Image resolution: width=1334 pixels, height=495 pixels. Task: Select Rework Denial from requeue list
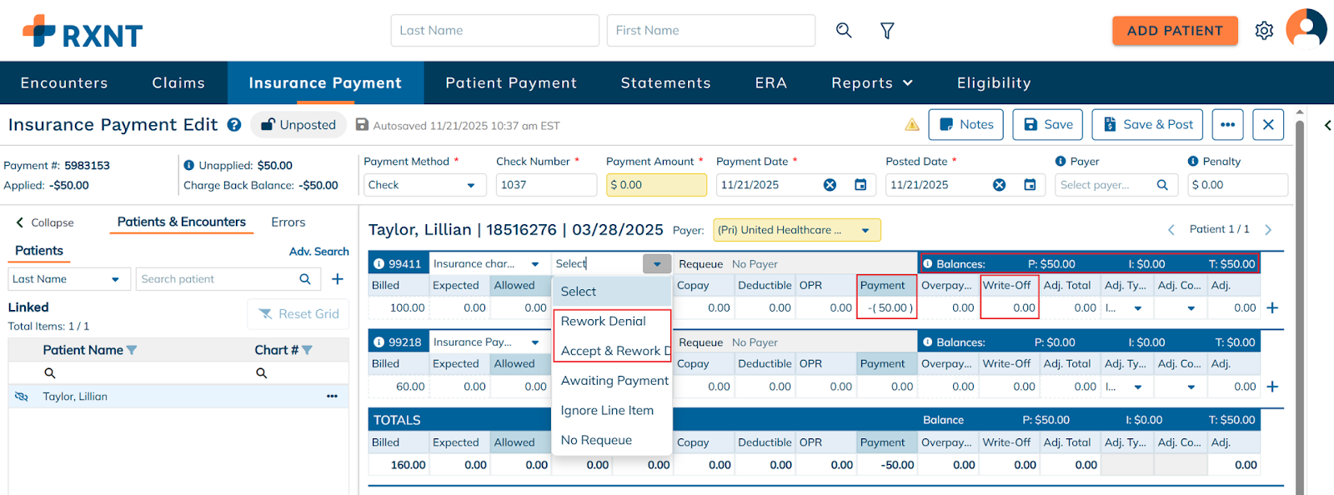603,322
